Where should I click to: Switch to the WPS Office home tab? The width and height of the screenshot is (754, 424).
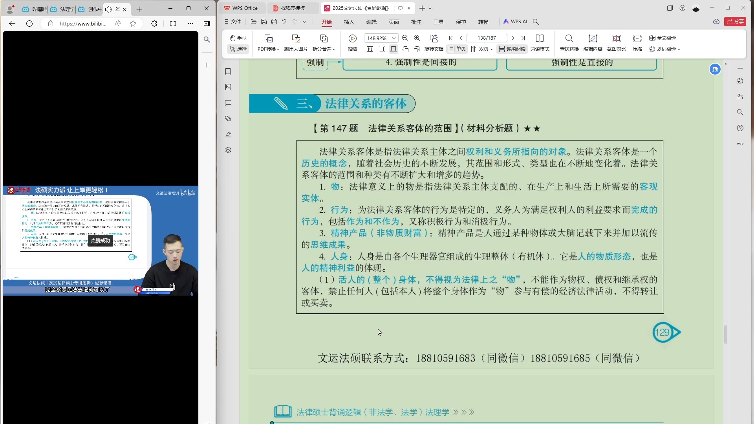pos(241,8)
